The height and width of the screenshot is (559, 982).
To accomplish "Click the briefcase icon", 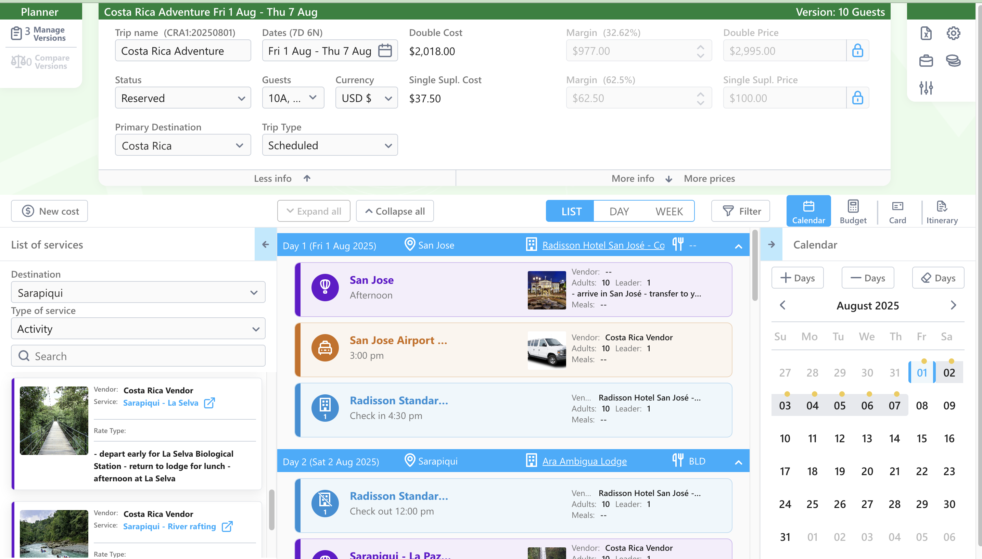I will coord(926,61).
